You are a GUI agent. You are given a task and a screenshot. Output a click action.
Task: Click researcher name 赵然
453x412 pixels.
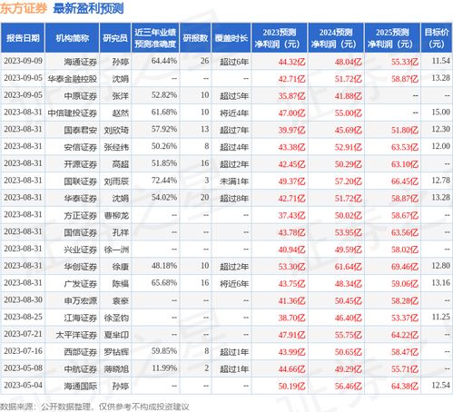click(121, 113)
